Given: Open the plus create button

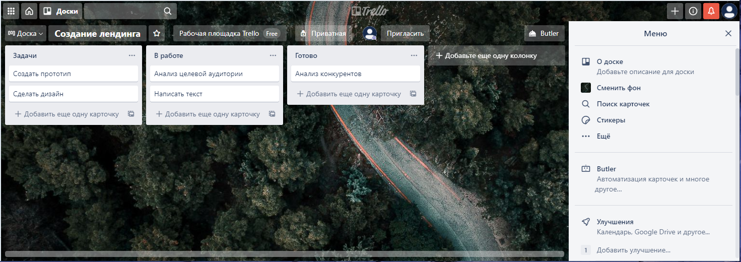Looking at the screenshot, I should tap(675, 11).
